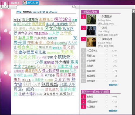Open 权力的游戏 tag
The height and width of the screenshot is (115, 135).
click(50, 70)
